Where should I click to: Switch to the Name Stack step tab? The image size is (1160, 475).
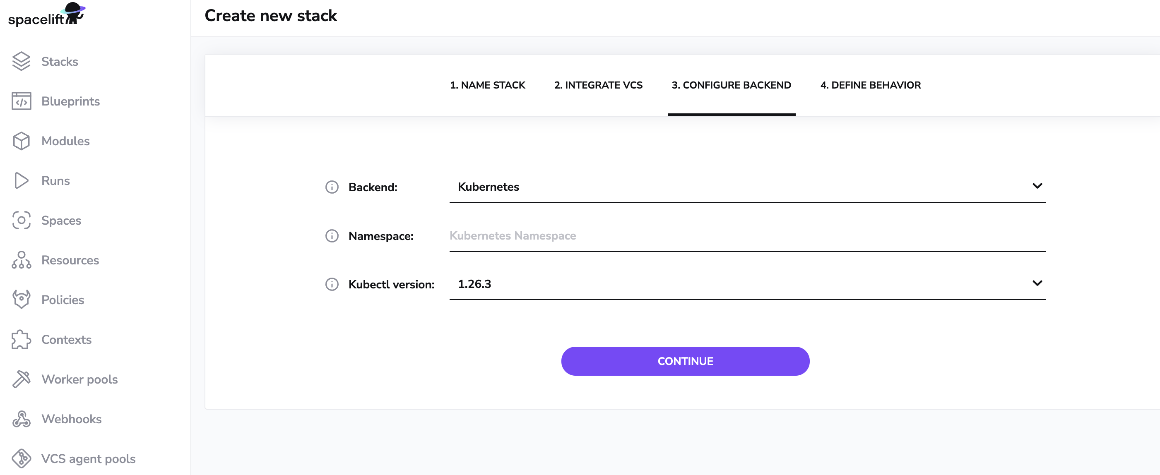click(488, 85)
